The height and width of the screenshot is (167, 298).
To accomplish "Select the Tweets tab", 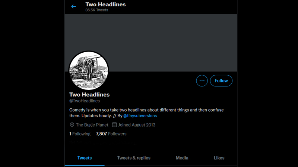I will click(85, 158).
